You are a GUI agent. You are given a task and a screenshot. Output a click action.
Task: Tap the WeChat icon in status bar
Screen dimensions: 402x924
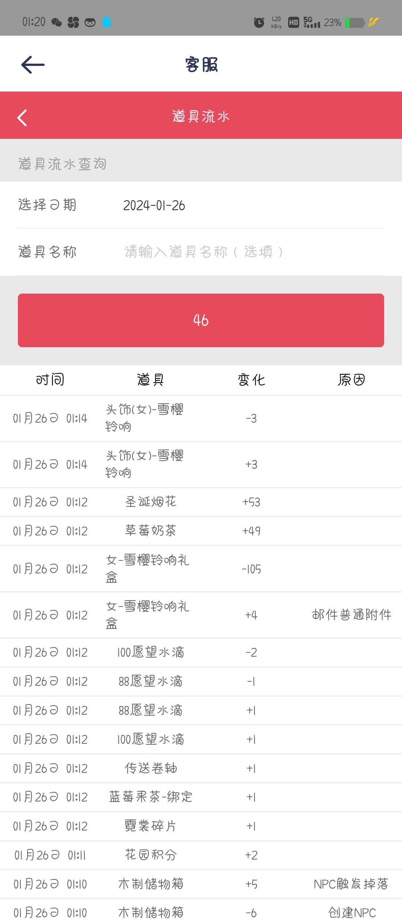pos(57,23)
